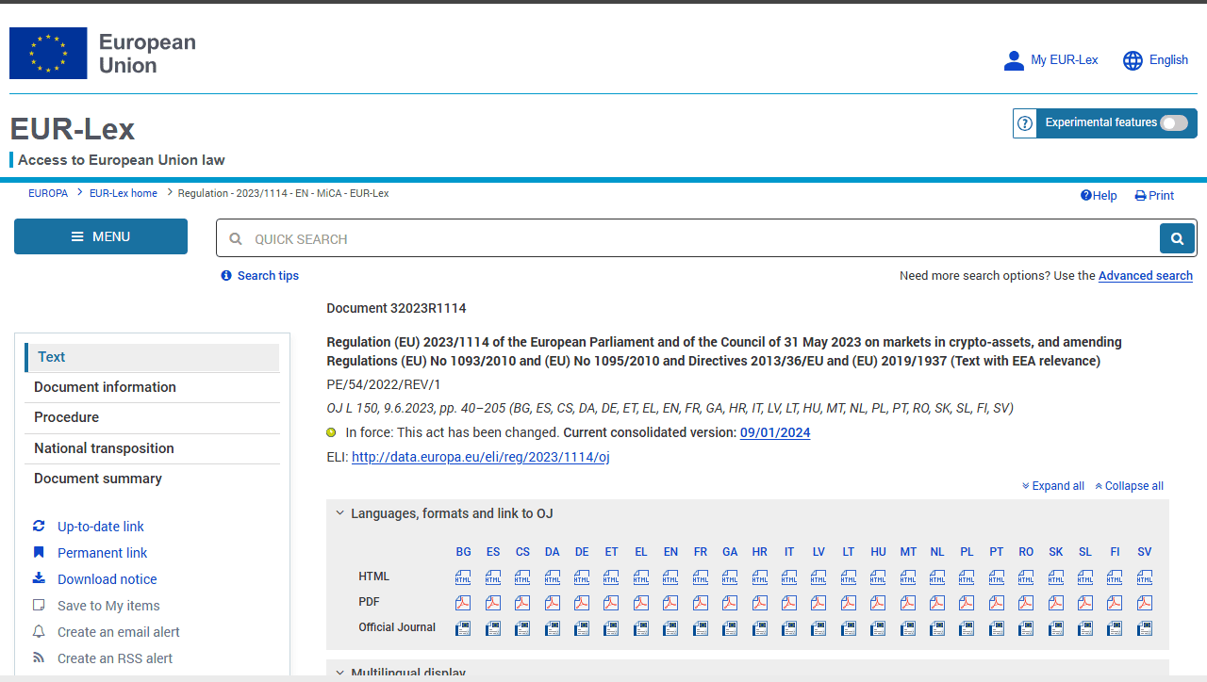Open the Help link
The height and width of the screenshot is (682, 1207).
[1099, 196]
